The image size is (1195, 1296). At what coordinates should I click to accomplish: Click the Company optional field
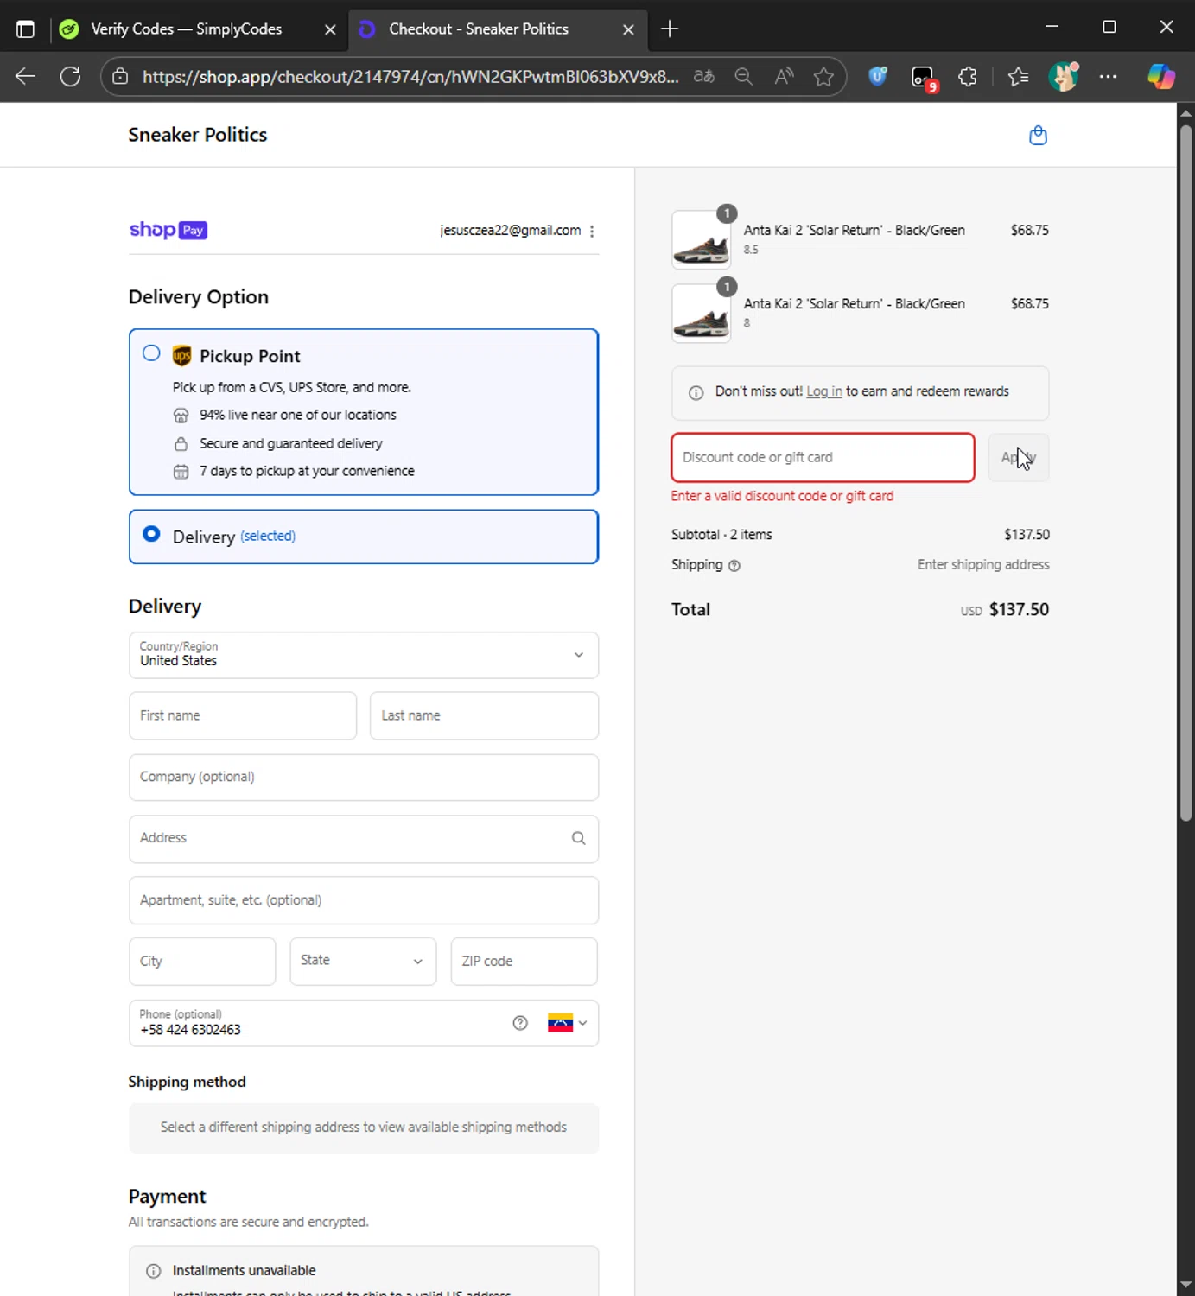364,777
